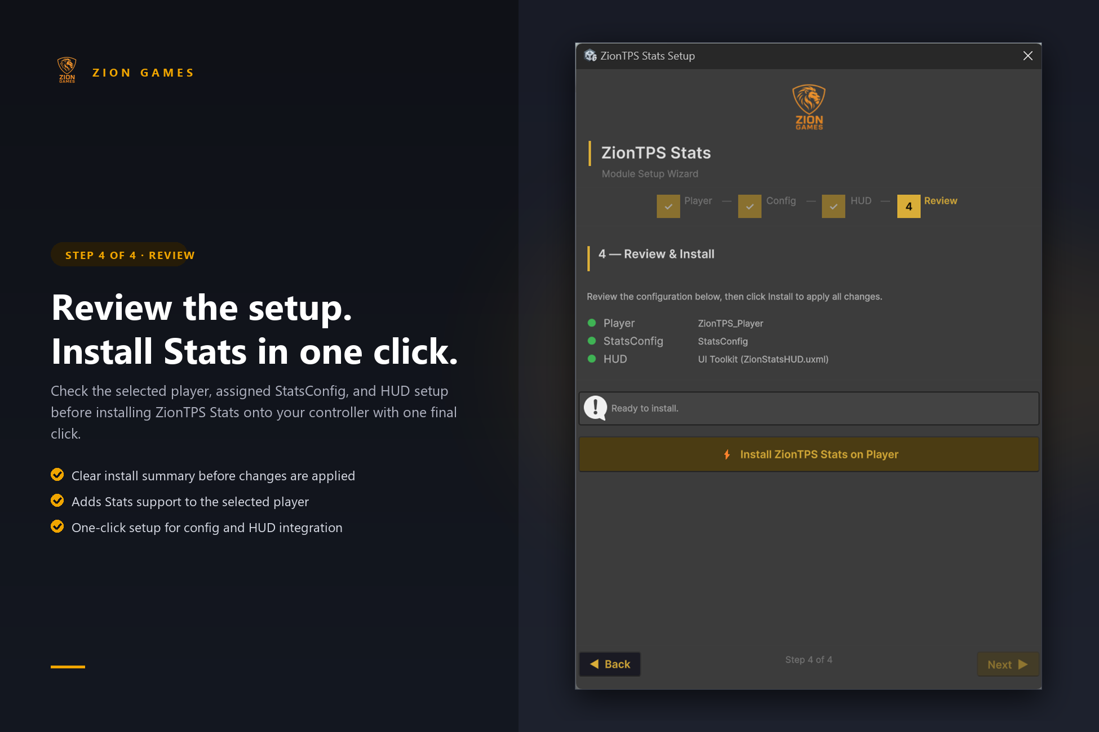Open the Config step label

pos(781,200)
